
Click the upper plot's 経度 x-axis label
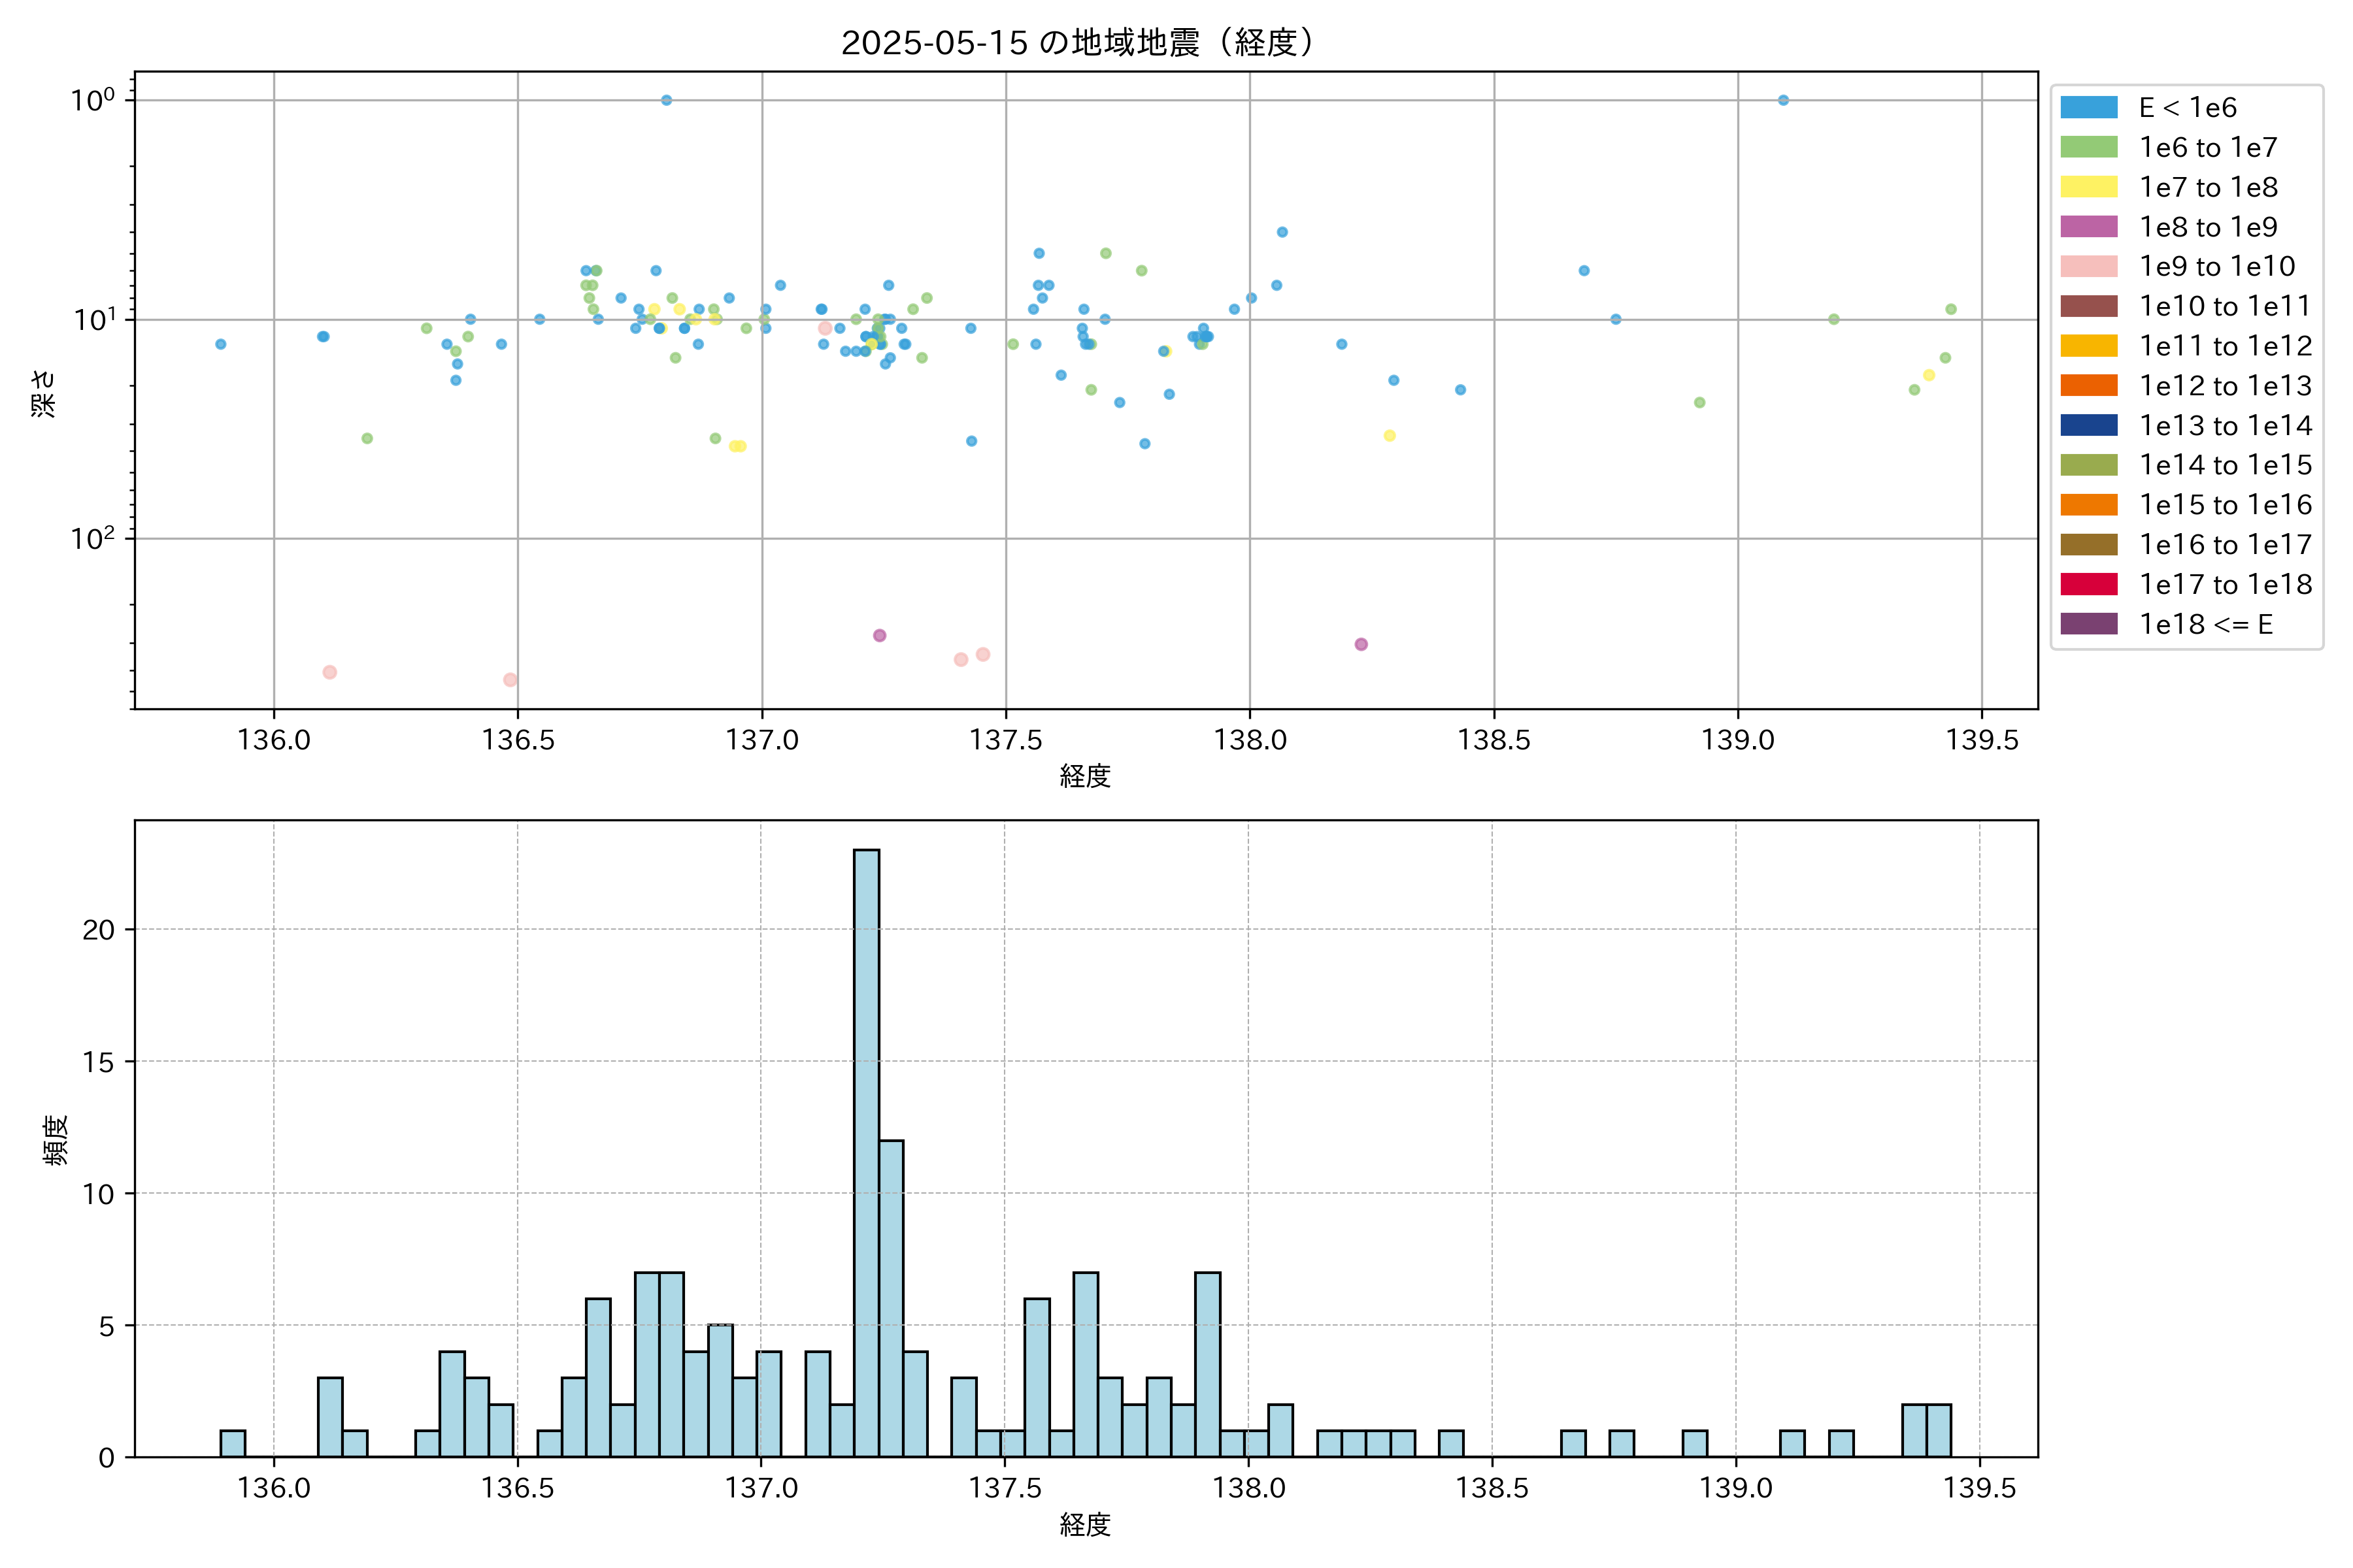tap(1086, 776)
